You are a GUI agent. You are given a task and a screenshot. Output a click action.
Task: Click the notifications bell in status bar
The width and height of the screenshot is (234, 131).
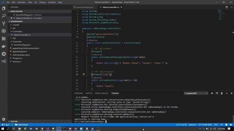pos(231,124)
